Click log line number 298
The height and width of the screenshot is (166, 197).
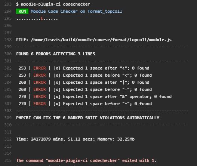8,40
